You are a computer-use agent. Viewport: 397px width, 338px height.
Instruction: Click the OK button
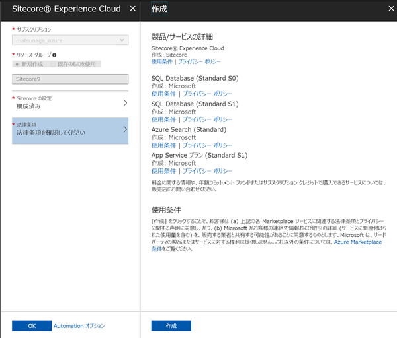tap(32, 326)
